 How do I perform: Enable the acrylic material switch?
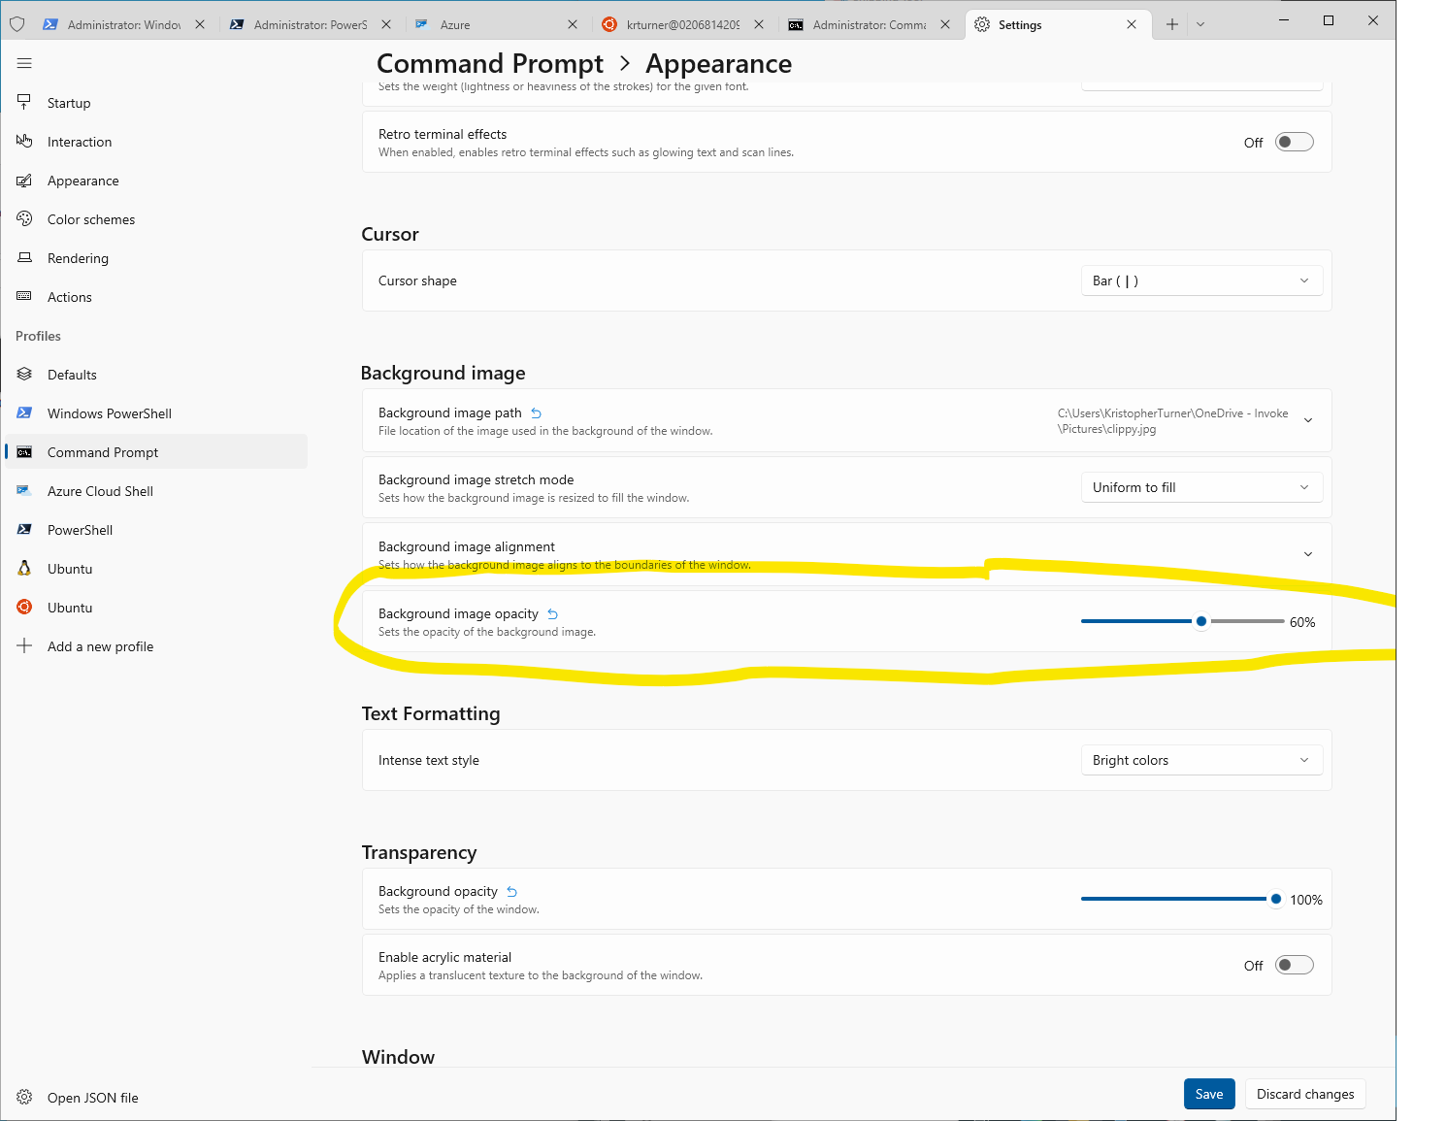[x=1294, y=966]
